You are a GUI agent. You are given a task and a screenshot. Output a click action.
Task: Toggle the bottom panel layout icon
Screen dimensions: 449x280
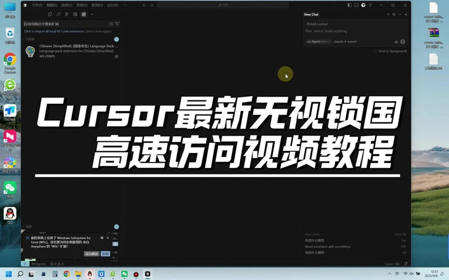[357, 5]
